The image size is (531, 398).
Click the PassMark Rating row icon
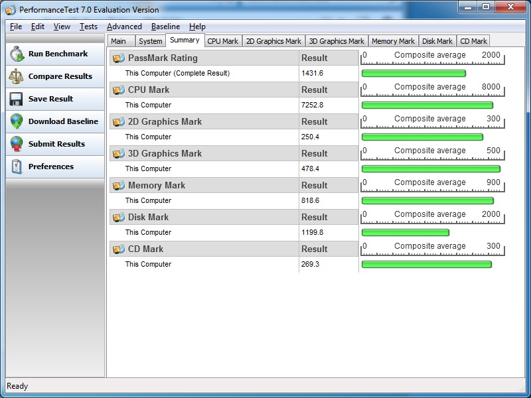tap(119, 58)
